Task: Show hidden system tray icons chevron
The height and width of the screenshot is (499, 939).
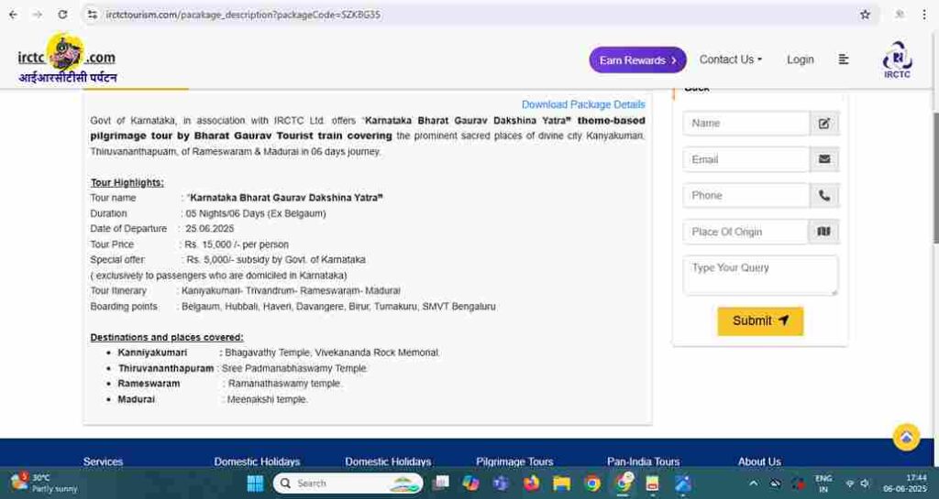Action: tap(753, 483)
